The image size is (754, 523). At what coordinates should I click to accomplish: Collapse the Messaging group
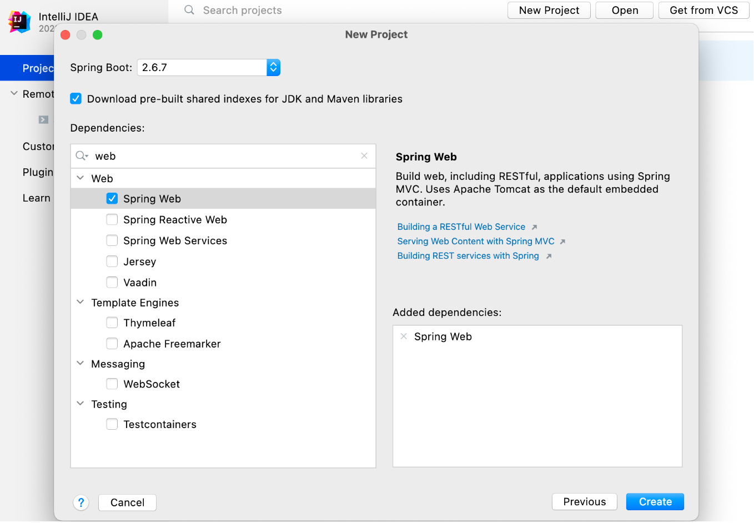click(81, 363)
